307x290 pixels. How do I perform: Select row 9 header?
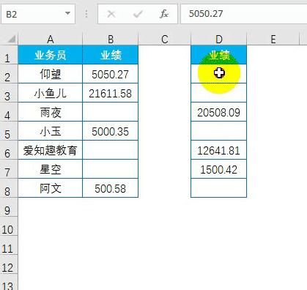tap(9, 207)
